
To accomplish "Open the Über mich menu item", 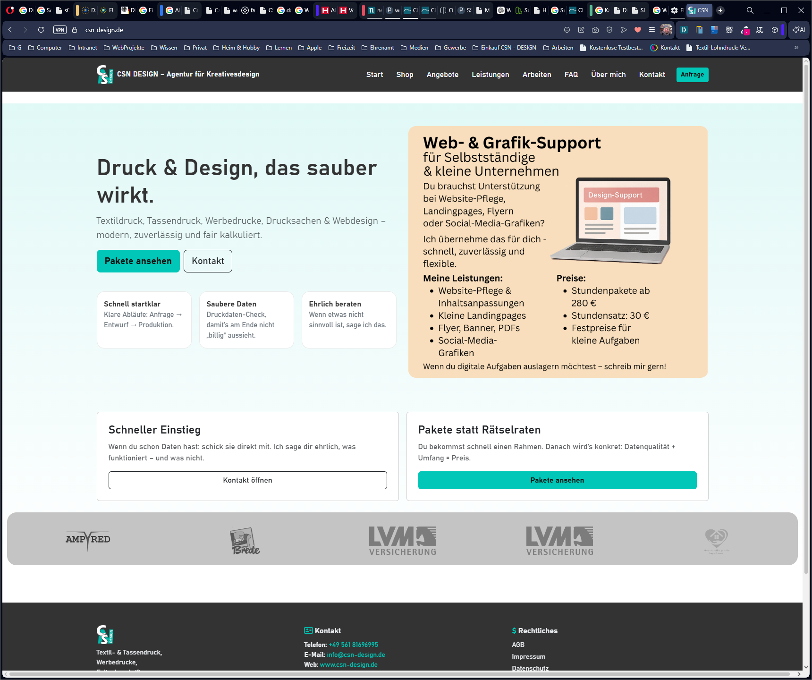I will (608, 75).
